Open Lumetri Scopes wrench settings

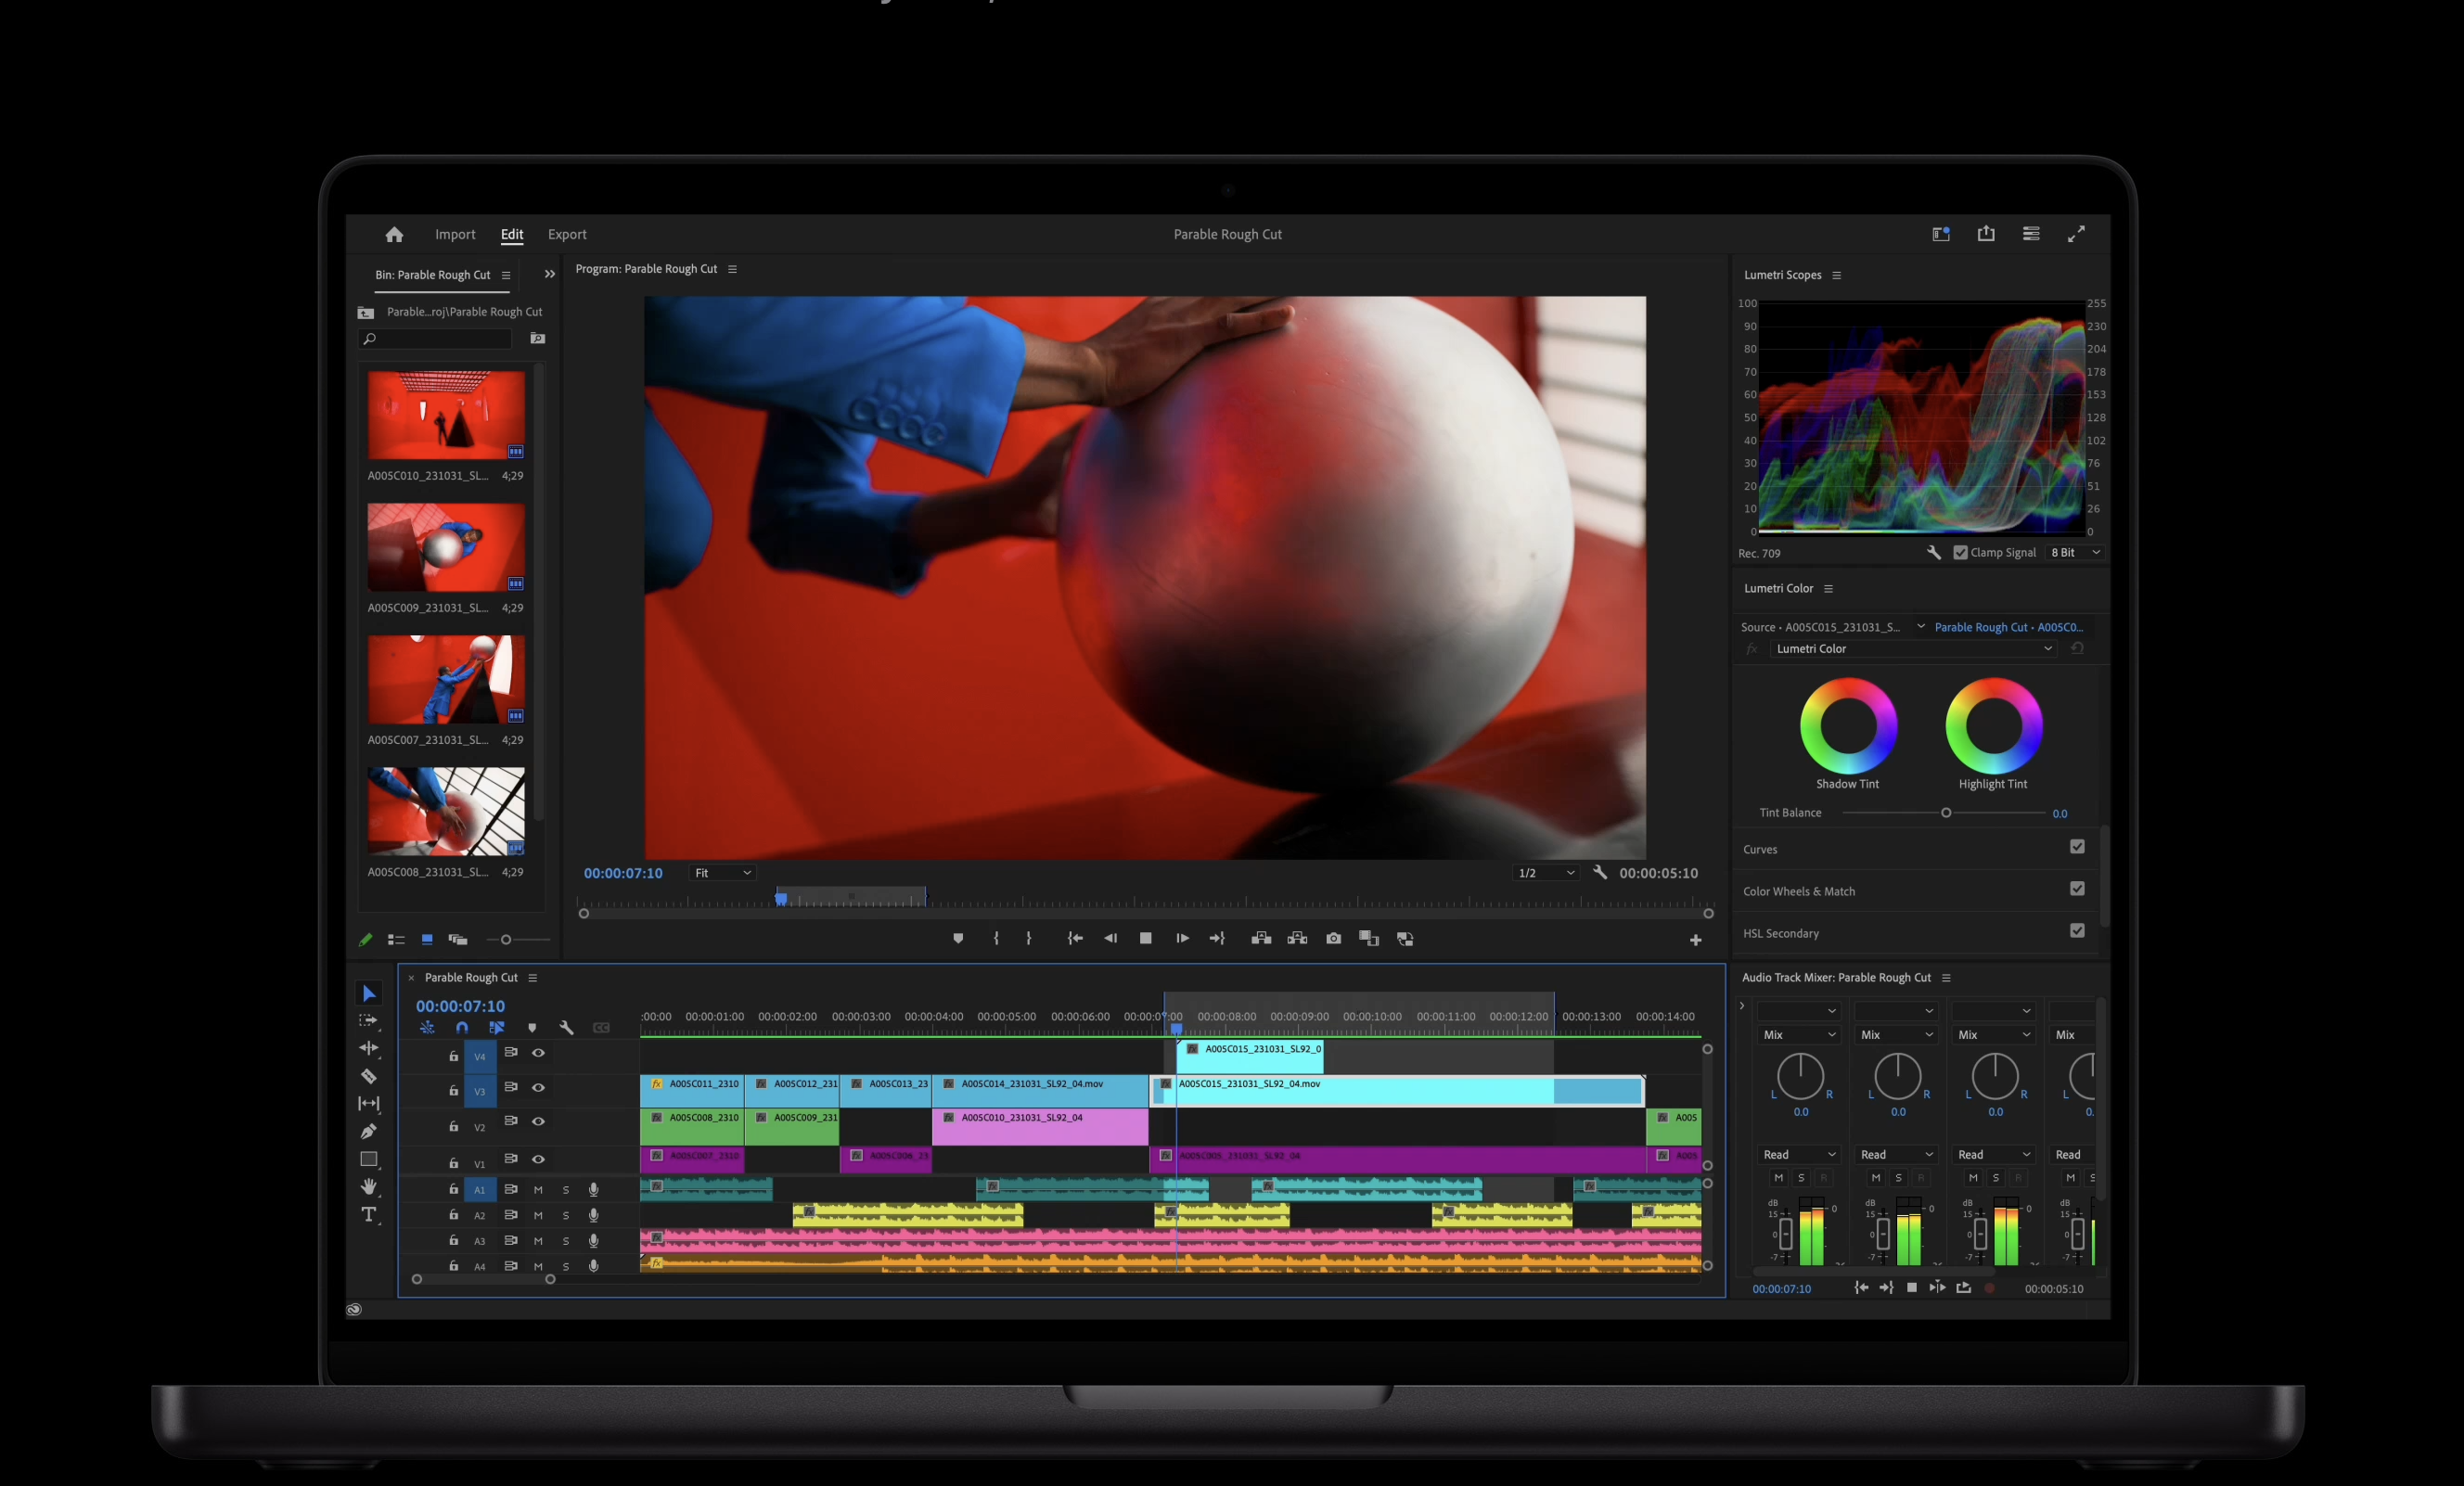1933,552
